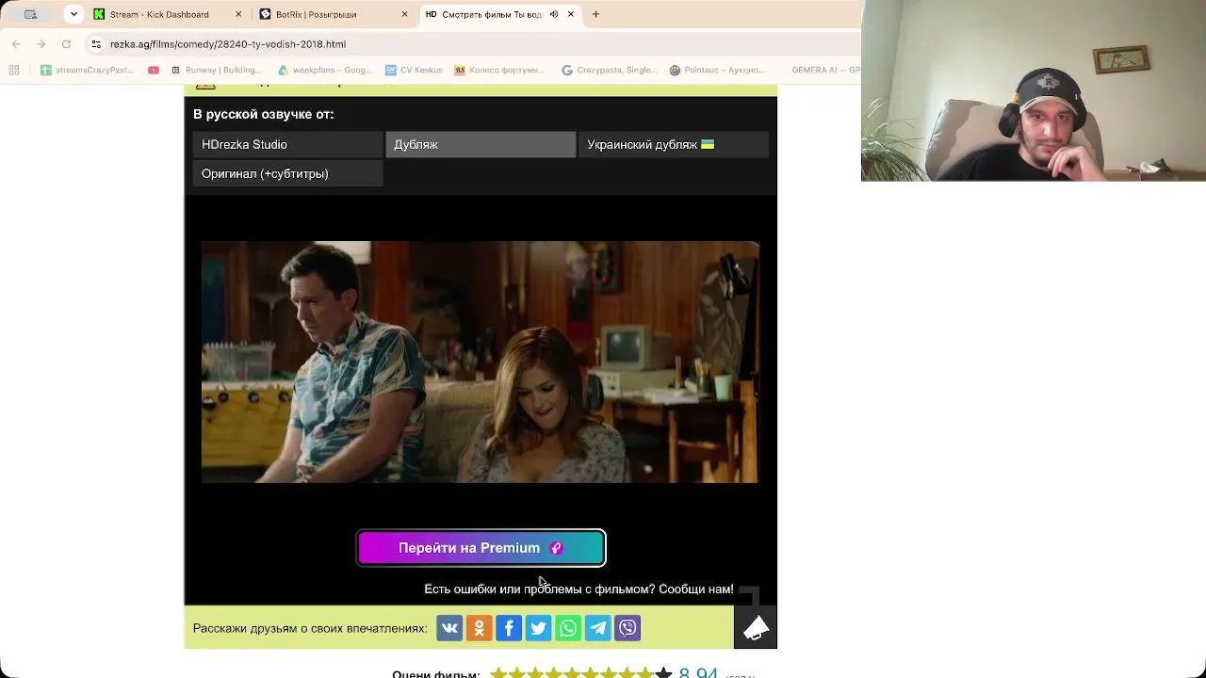This screenshot has height=678, width=1206.
Task: Share the film on Odnoklassniki
Action: tap(479, 628)
